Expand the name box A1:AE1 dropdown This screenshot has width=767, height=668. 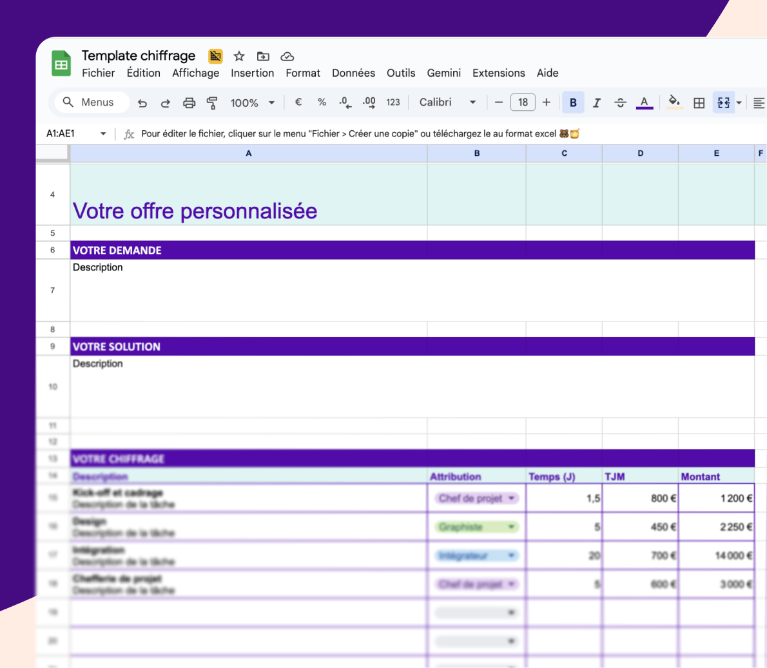(103, 133)
